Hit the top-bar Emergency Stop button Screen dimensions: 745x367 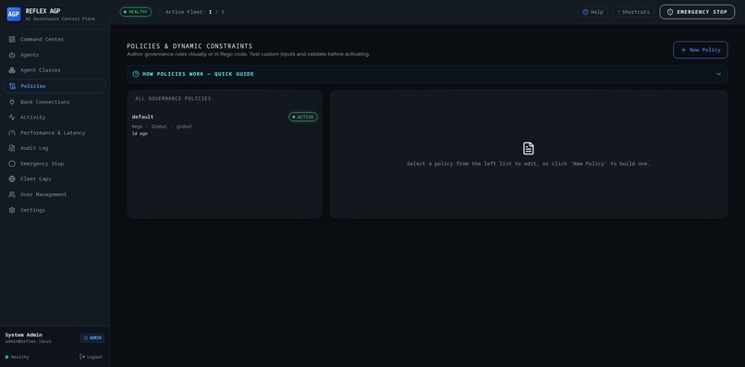[697, 12]
